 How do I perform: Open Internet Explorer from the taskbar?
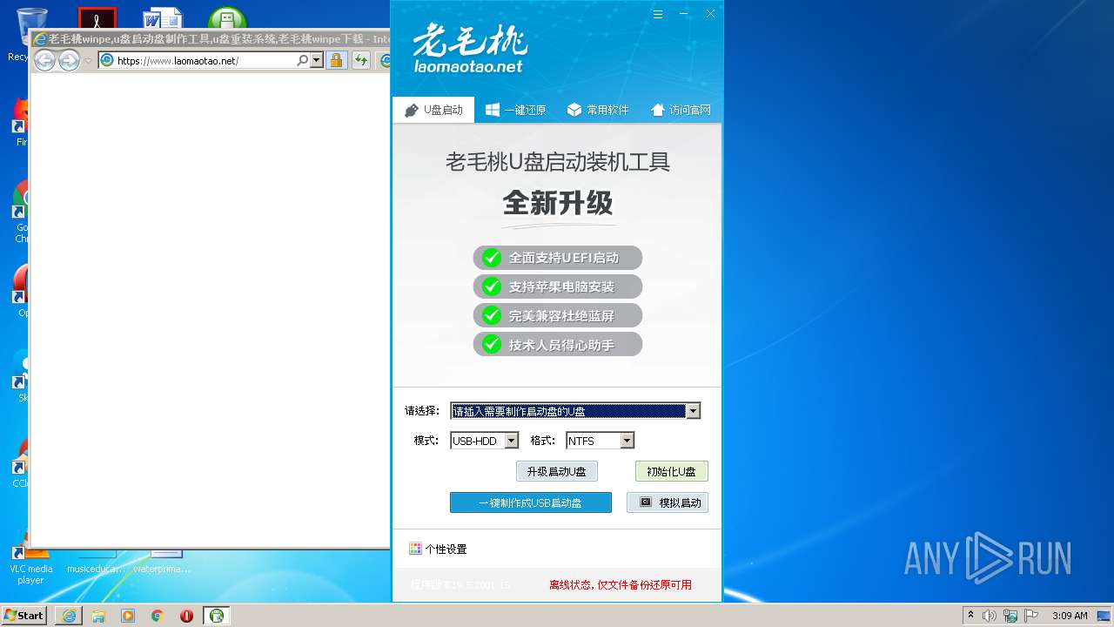point(69,616)
